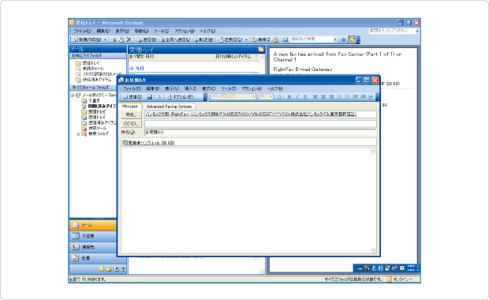
Task: Apply a bulleted list in the message
Action: [339, 97]
